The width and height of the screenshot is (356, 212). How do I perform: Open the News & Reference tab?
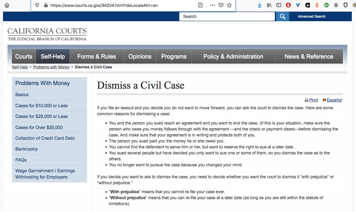[309, 56]
